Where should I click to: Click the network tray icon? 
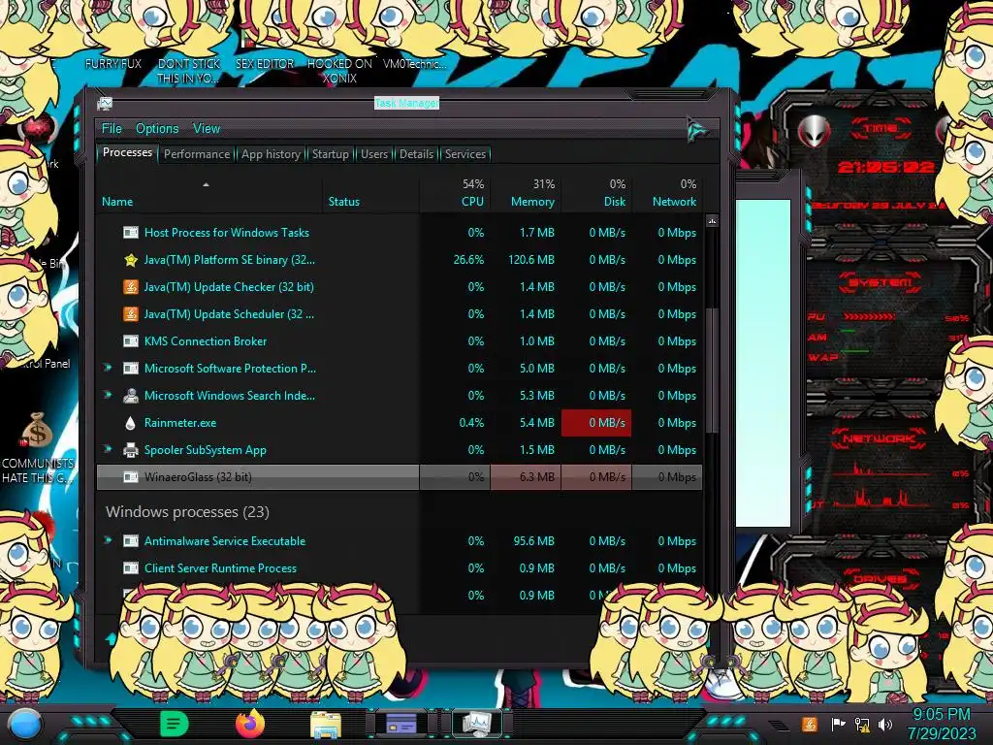point(862,724)
